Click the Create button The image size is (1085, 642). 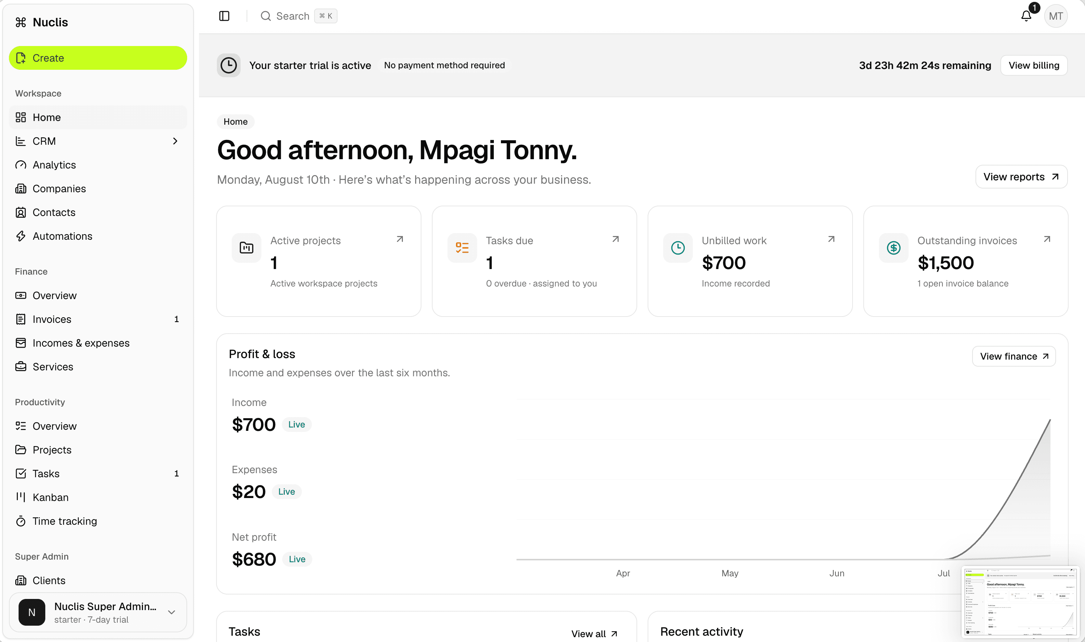[x=98, y=58]
